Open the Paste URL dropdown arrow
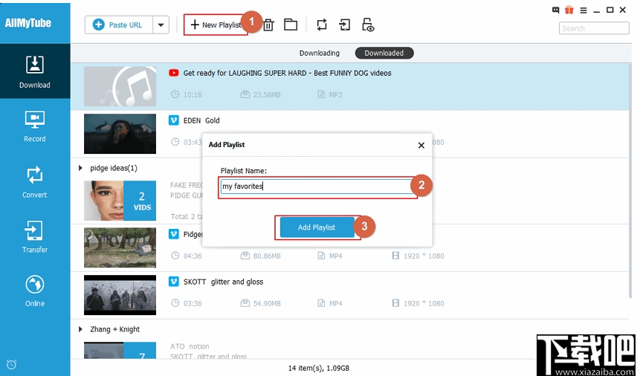The width and height of the screenshot is (637, 376). (161, 25)
